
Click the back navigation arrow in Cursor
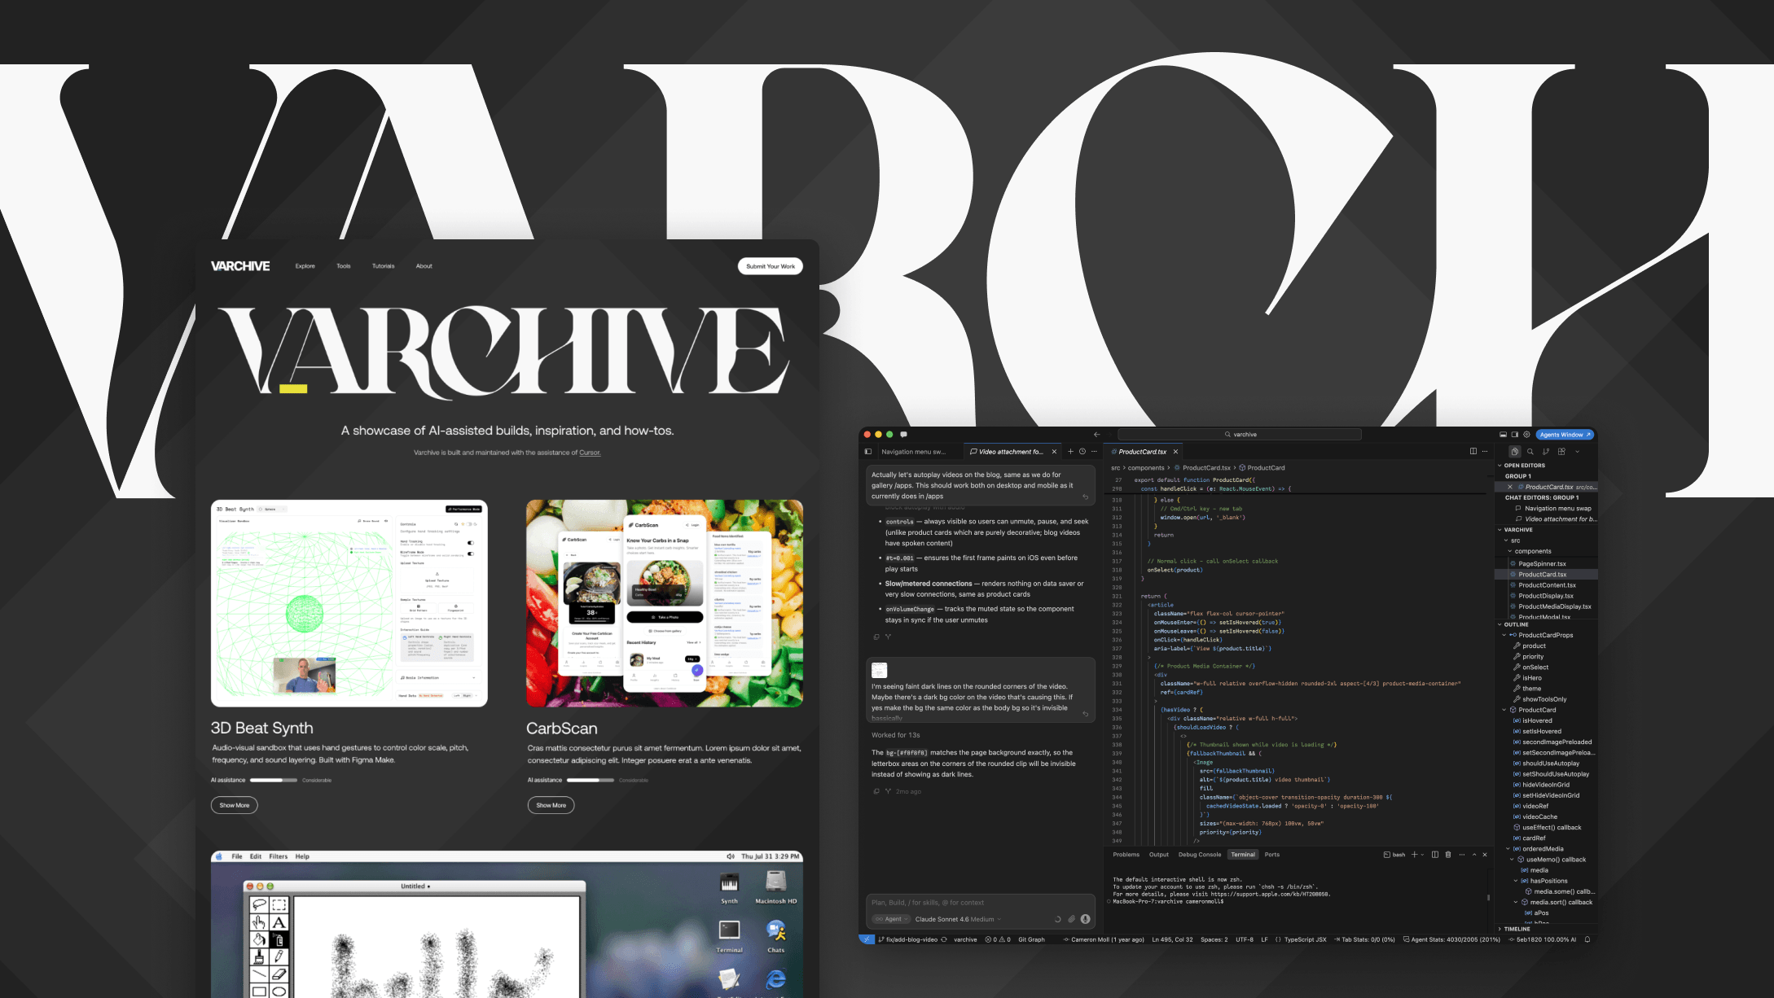[1096, 435]
